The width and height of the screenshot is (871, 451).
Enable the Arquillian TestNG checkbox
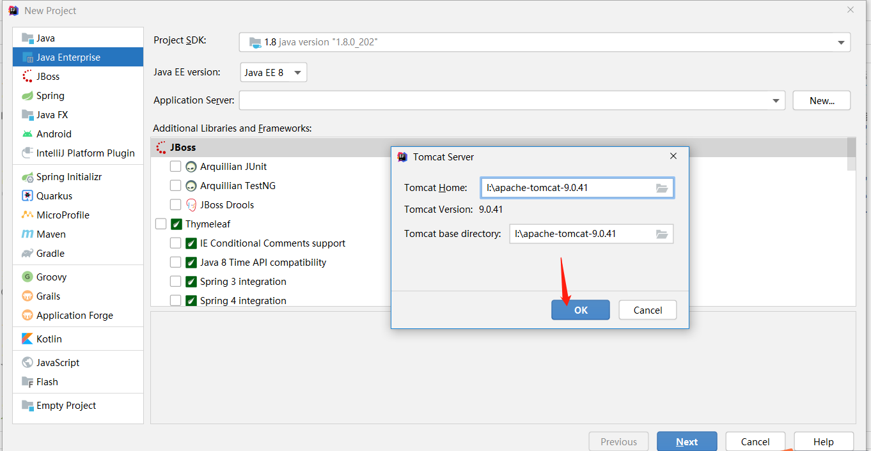coord(175,186)
